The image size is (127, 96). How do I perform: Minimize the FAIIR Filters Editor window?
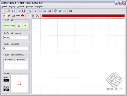116,3
